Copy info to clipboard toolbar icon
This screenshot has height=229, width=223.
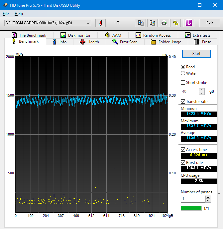click(x=141, y=23)
